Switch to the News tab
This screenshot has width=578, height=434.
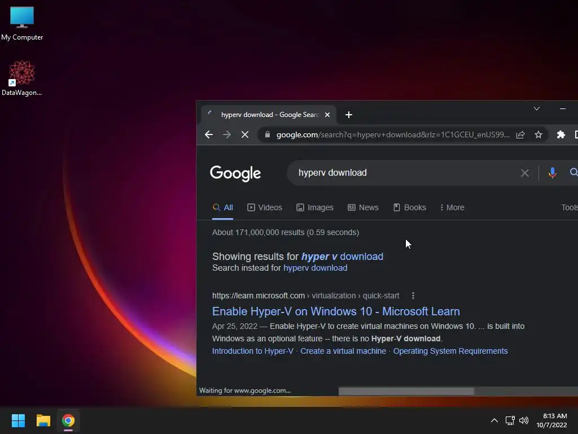pyautogui.click(x=363, y=207)
